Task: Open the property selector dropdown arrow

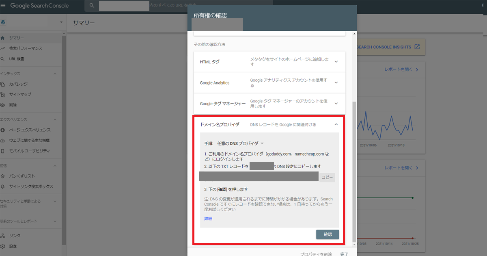Action: (x=61, y=22)
